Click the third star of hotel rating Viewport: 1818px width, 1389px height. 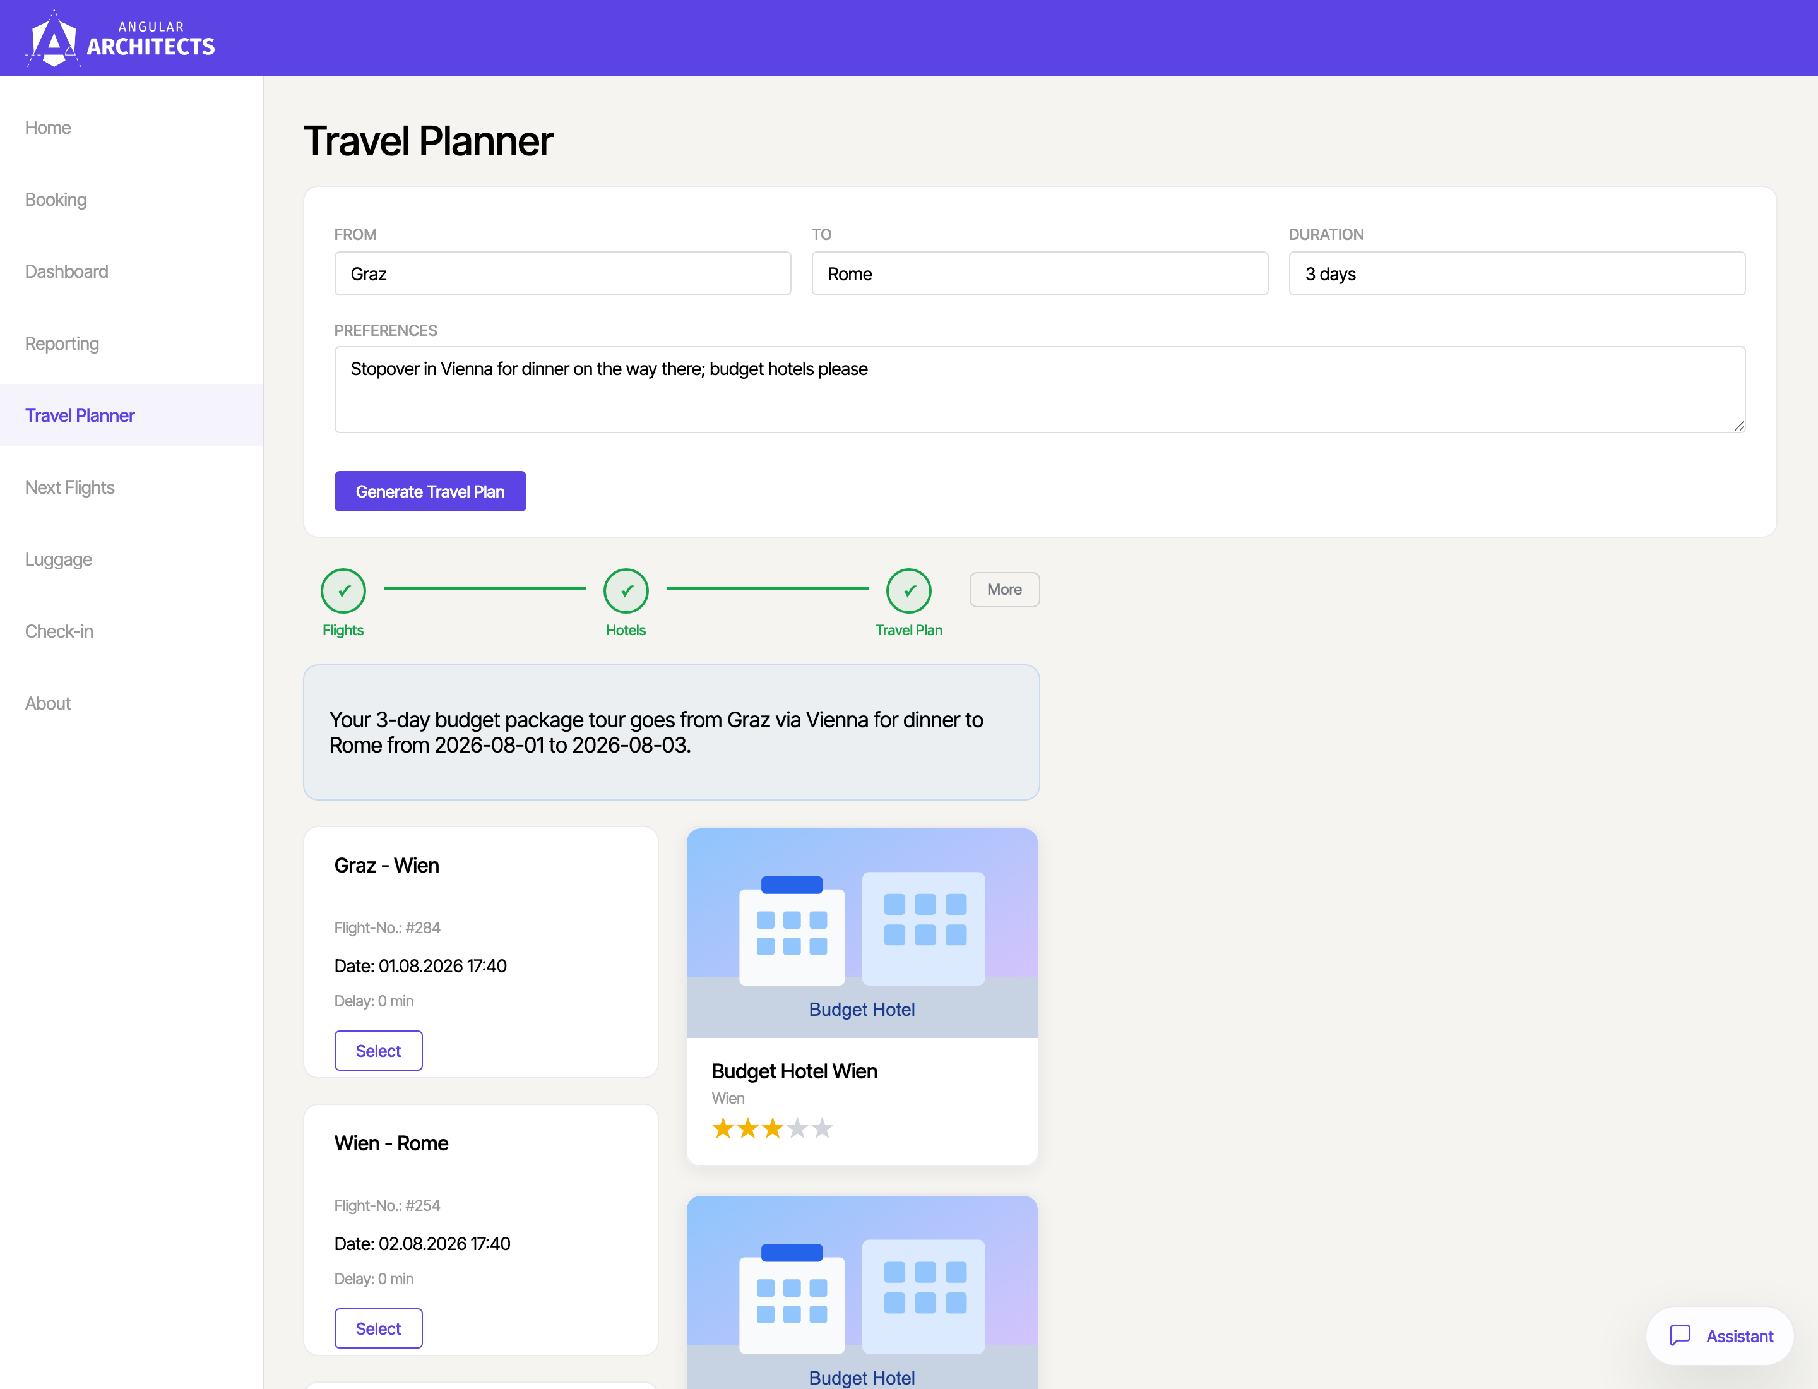pos(772,1128)
